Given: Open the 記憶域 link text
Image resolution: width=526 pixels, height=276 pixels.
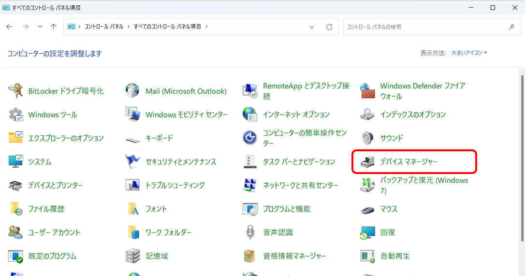Looking at the screenshot, I should pyautogui.click(x=157, y=256).
